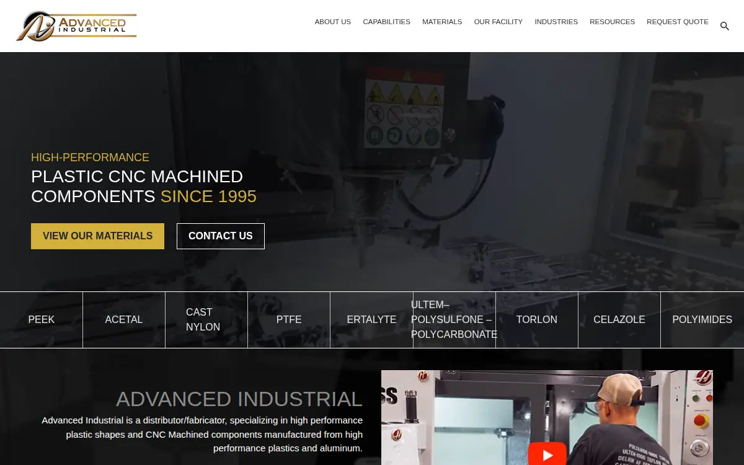The image size is (744, 465).
Task: Click the View Our Materials button
Action: [97, 236]
